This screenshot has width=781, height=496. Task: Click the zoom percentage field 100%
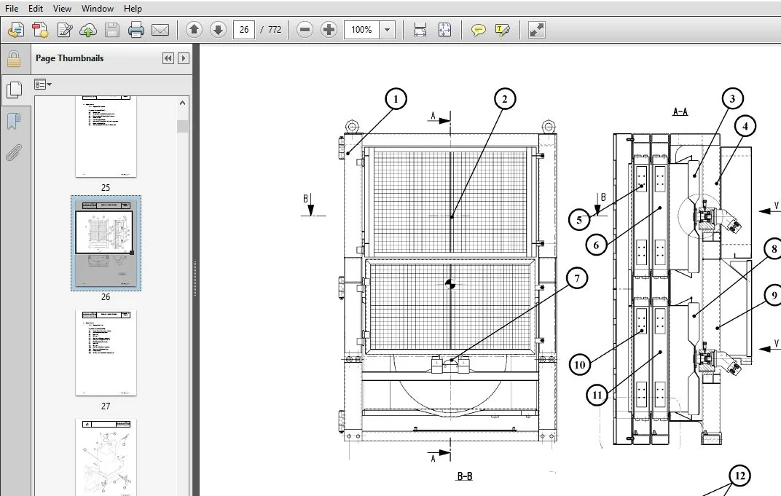(x=361, y=30)
